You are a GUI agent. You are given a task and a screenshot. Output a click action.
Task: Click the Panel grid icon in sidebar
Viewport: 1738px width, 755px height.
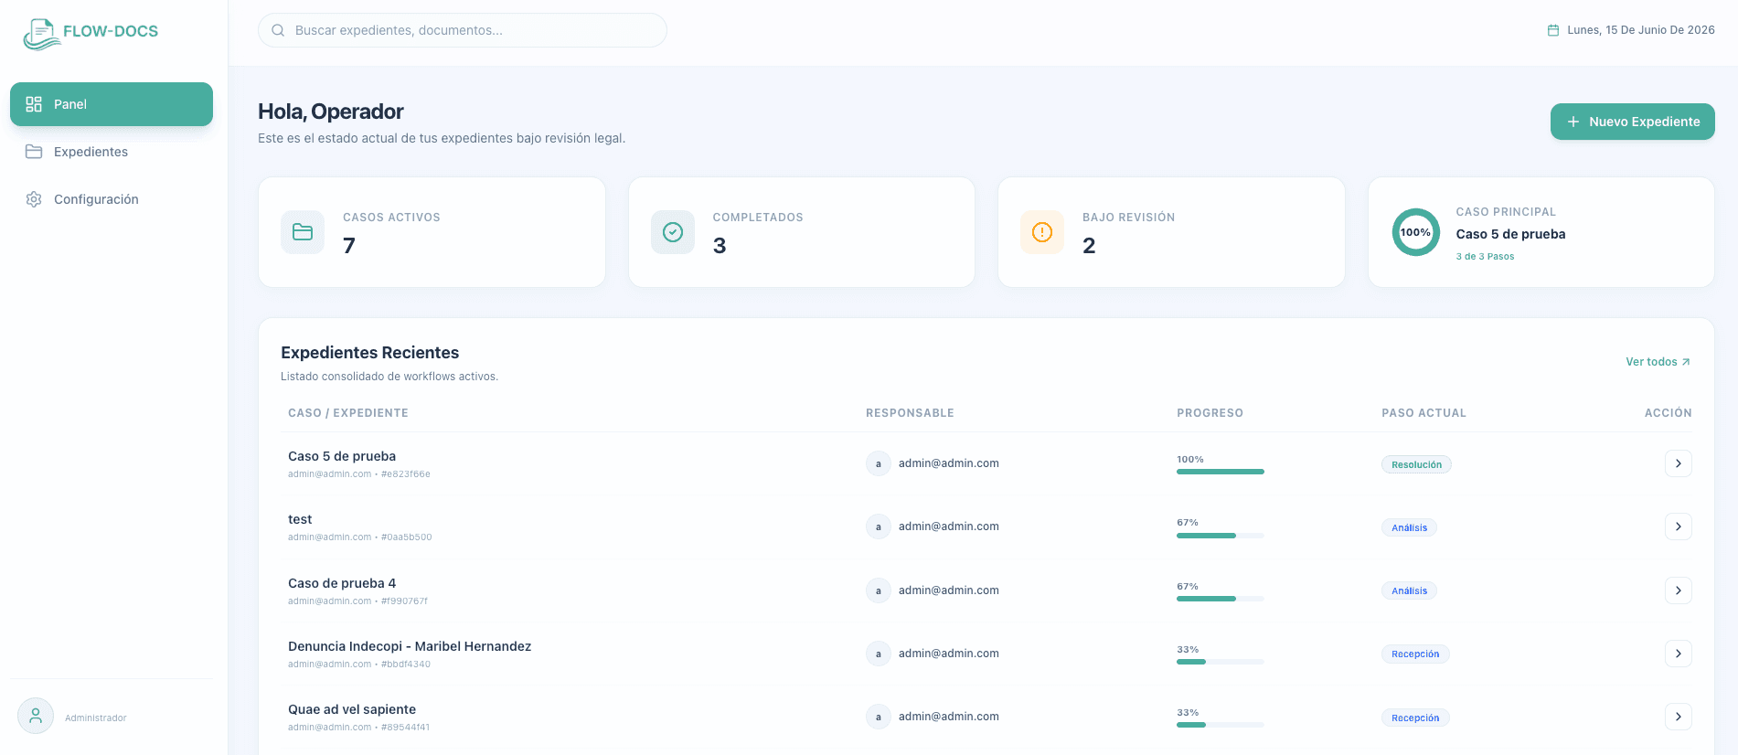34,104
